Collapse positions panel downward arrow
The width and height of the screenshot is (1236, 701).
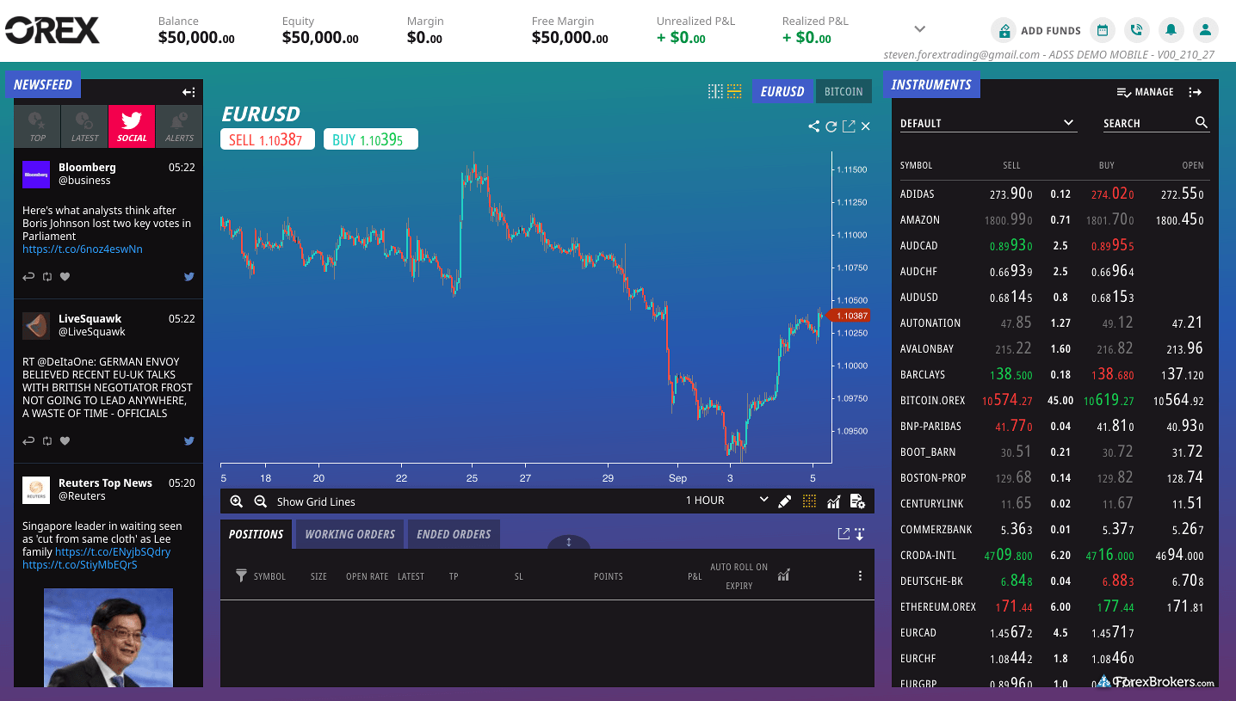(859, 534)
